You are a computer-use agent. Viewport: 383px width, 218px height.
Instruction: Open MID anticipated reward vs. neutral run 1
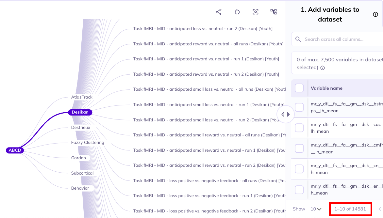tap(206, 59)
